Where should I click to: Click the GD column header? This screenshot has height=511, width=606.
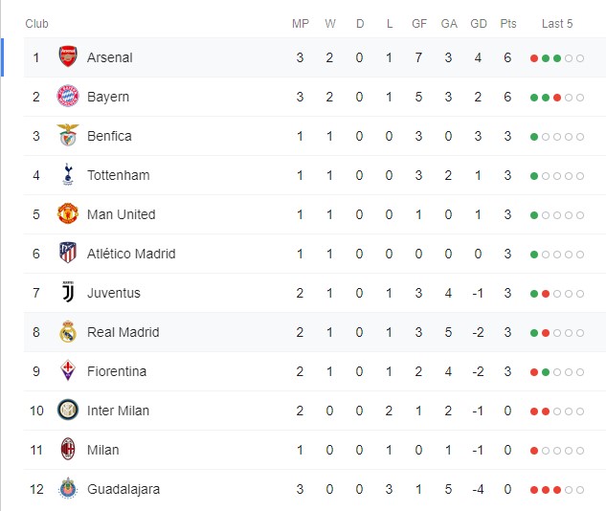click(479, 24)
